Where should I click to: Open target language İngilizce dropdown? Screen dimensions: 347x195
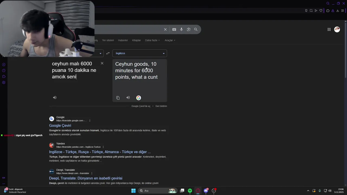point(140,53)
